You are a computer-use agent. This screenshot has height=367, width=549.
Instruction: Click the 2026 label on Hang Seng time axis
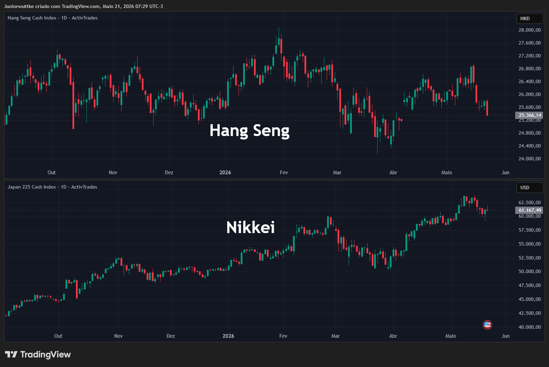(x=225, y=173)
